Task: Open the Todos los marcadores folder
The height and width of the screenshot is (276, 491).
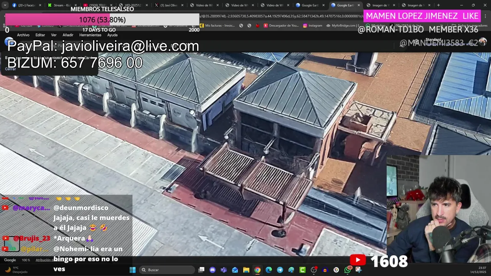Action: (x=470, y=26)
